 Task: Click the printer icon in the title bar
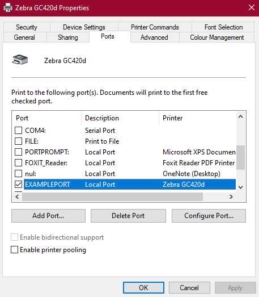(8, 8)
